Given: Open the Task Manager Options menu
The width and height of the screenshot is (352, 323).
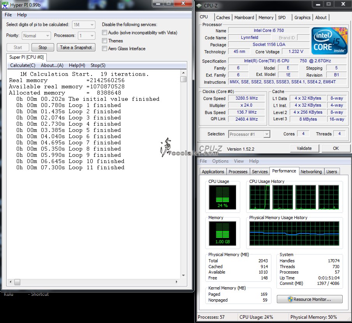Looking at the screenshot, I should tap(220, 161).
